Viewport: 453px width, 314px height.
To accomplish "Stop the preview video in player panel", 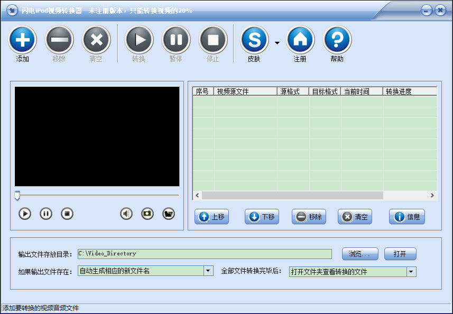I will [x=67, y=214].
